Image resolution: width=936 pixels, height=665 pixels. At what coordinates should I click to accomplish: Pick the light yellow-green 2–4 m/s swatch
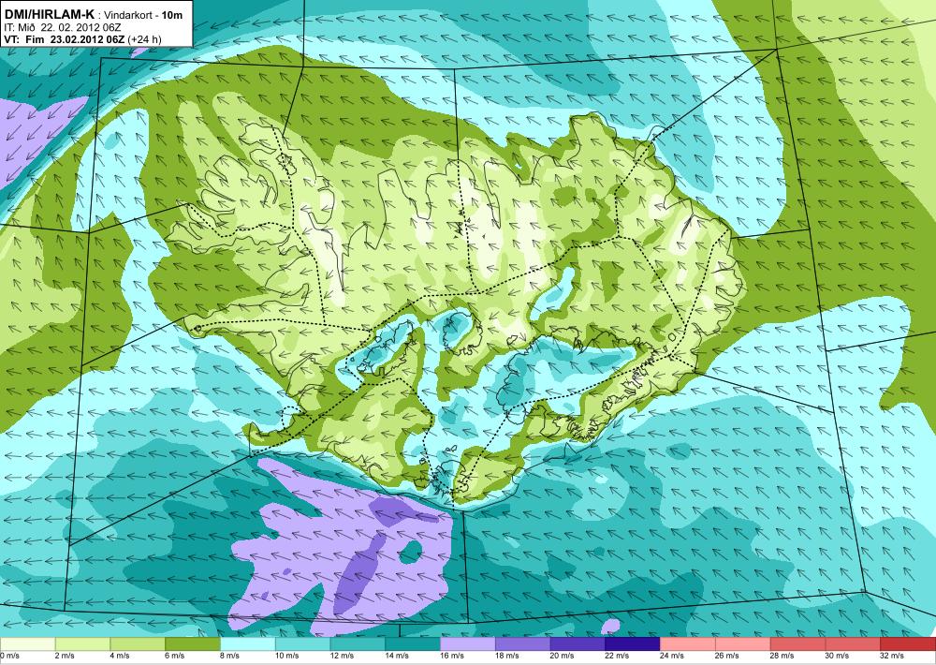[x=82, y=644]
